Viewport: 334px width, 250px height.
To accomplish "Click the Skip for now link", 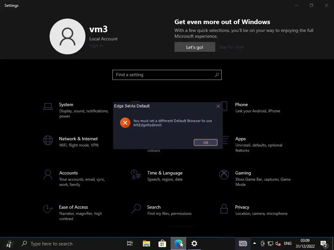I will 231,47.
